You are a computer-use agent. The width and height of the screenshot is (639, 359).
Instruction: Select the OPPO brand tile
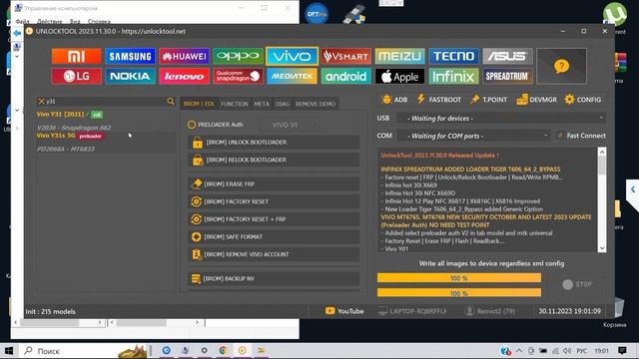point(238,56)
